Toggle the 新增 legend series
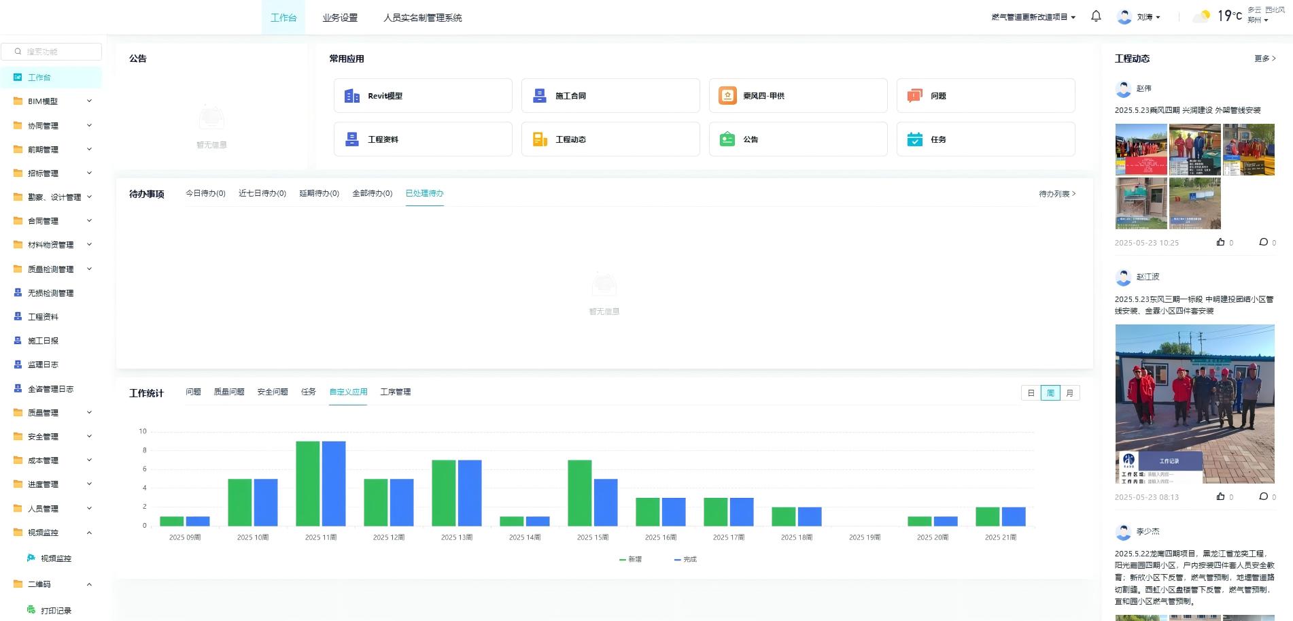1293x621 pixels. (630, 559)
